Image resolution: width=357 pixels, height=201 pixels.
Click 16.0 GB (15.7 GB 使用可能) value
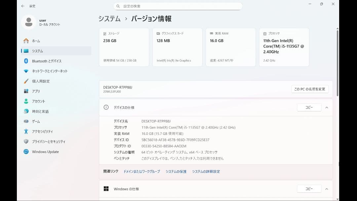point(162,134)
